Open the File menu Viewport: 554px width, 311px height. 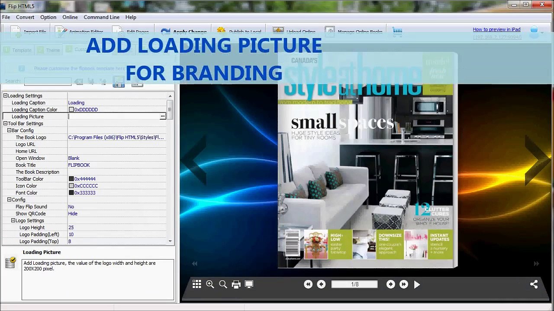(6, 17)
